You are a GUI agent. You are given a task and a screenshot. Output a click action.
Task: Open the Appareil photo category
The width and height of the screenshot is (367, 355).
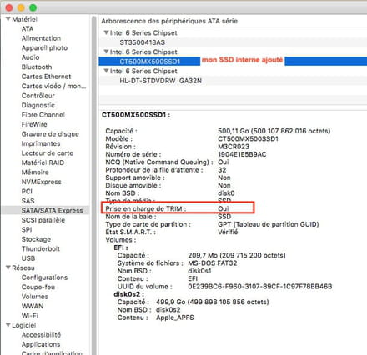pos(44,47)
